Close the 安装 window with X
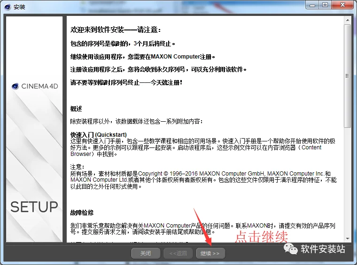 coord(342,5)
